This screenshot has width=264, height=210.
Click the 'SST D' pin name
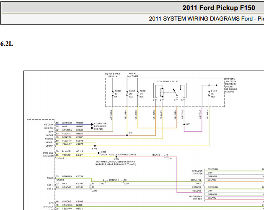point(50,189)
